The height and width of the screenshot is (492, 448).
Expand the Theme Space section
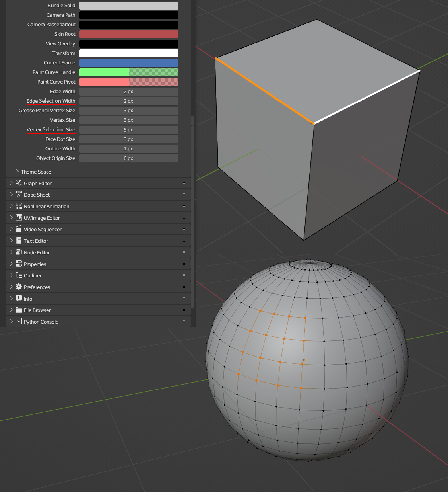click(17, 172)
